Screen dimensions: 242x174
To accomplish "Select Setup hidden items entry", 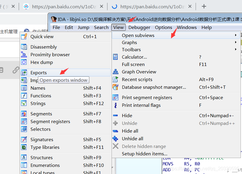I will [x=176, y=154].
